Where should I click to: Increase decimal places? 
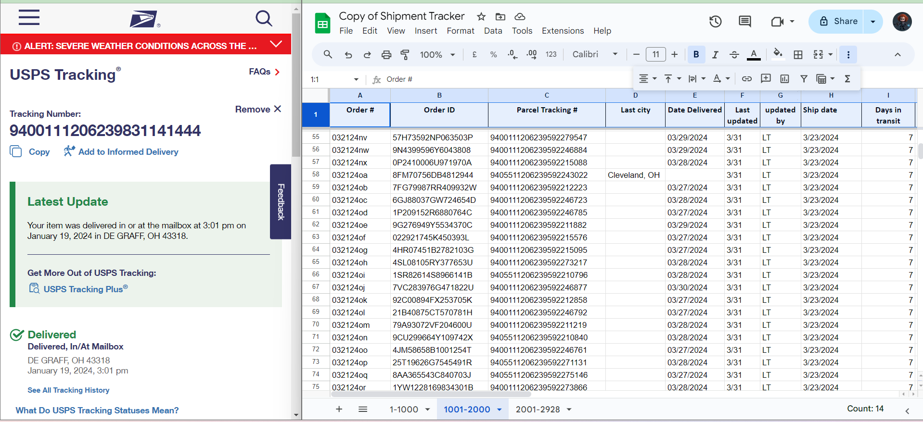tap(532, 55)
